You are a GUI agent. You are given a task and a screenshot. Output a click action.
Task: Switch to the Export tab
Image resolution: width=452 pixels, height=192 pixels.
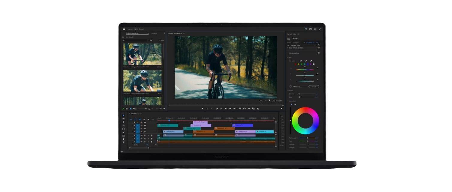pyautogui.click(x=141, y=29)
